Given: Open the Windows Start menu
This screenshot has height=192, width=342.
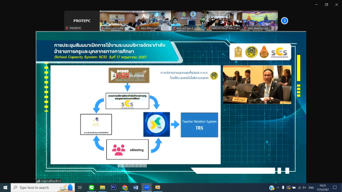Looking at the screenshot, I should pyautogui.click(x=5, y=187).
